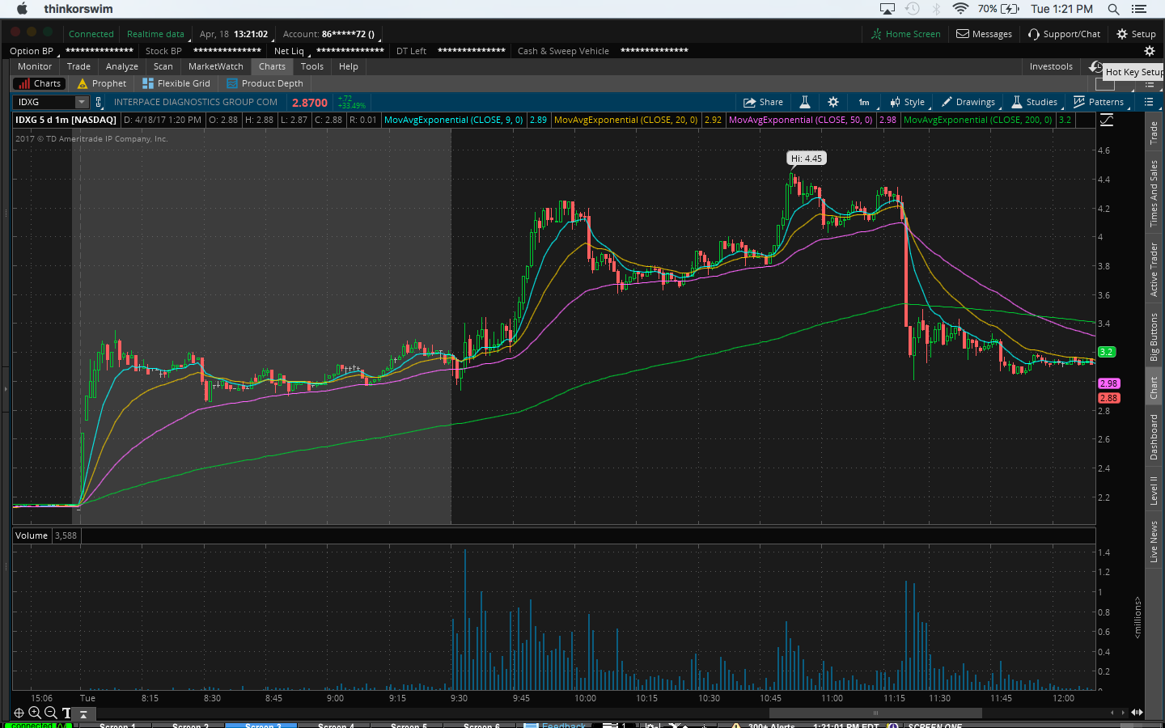Open the Dashboard side tab
The height and width of the screenshot is (728, 1165).
click(x=1154, y=438)
